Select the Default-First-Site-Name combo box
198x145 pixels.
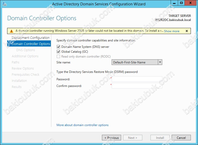[137, 62]
